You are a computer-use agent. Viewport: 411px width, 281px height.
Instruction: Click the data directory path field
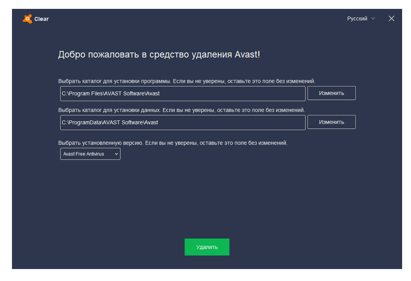coord(183,123)
